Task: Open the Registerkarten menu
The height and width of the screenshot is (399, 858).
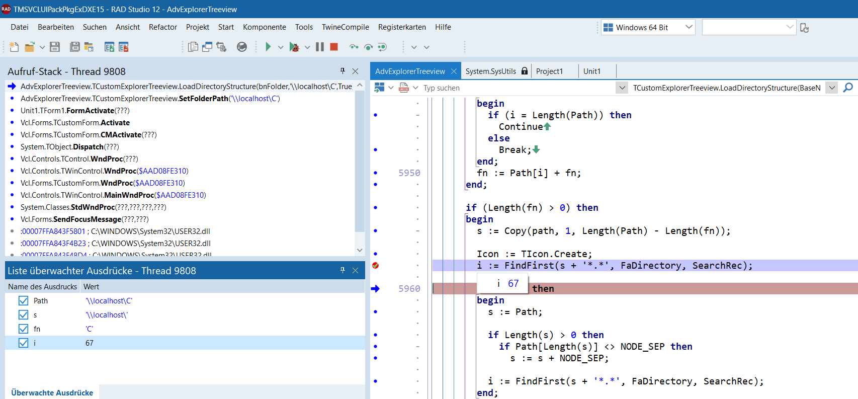Action: coord(402,27)
